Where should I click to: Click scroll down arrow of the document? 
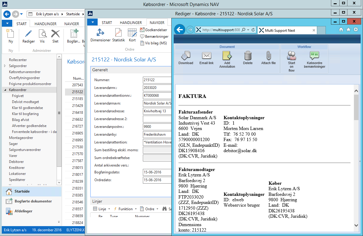click(x=356, y=225)
